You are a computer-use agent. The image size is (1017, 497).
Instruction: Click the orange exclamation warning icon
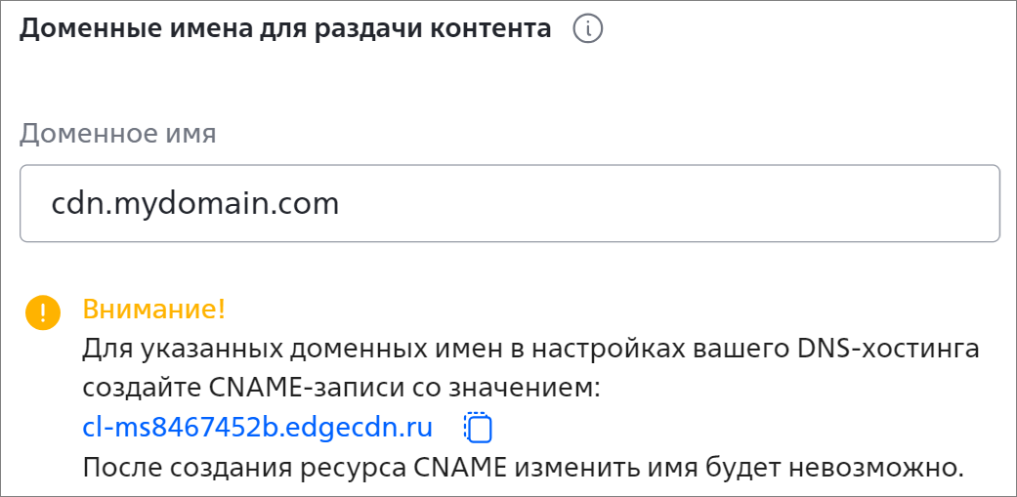click(x=43, y=313)
